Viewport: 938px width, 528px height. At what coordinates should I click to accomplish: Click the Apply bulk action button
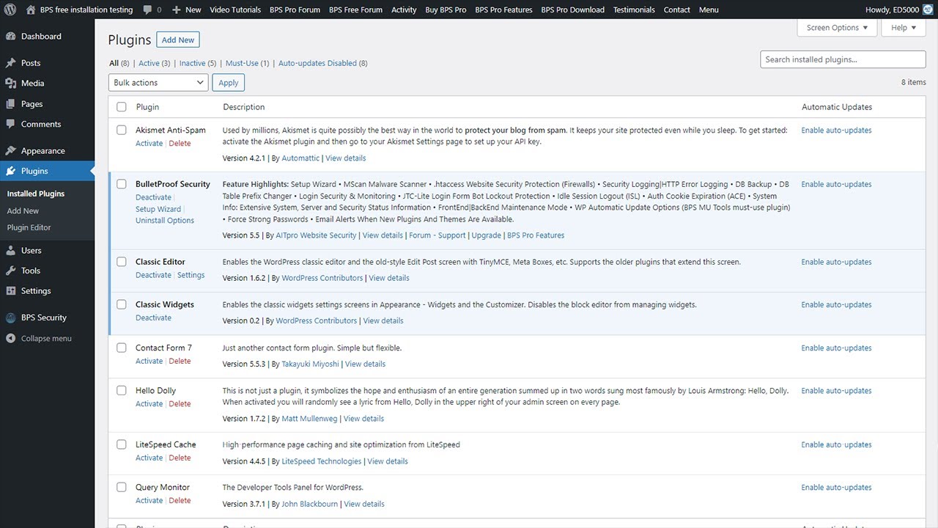tap(229, 83)
